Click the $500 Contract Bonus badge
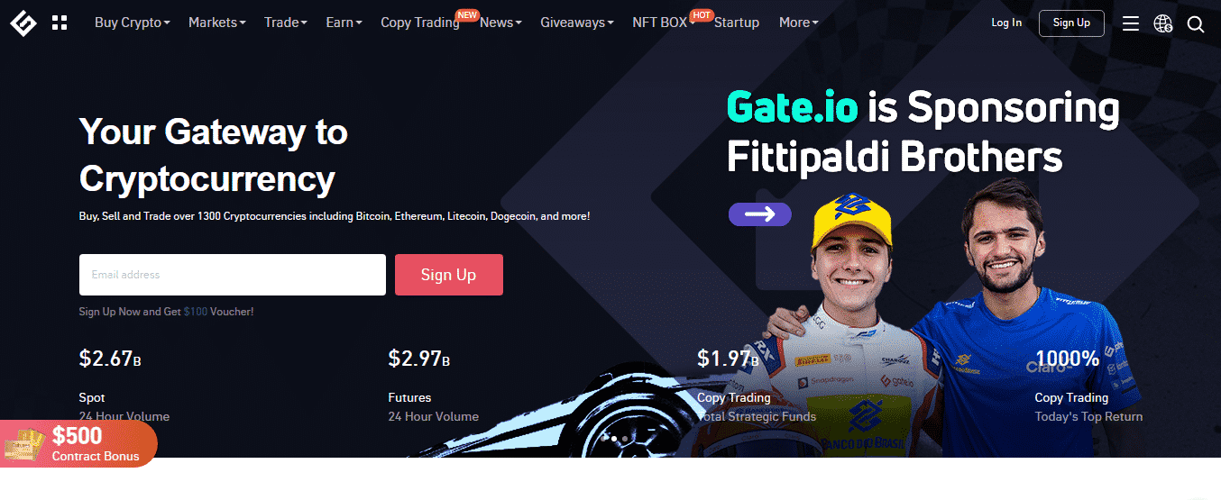1221x500 pixels. point(79,443)
